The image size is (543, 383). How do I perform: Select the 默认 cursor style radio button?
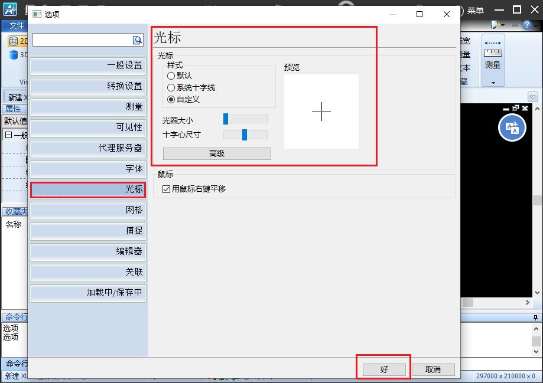(170, 75)
